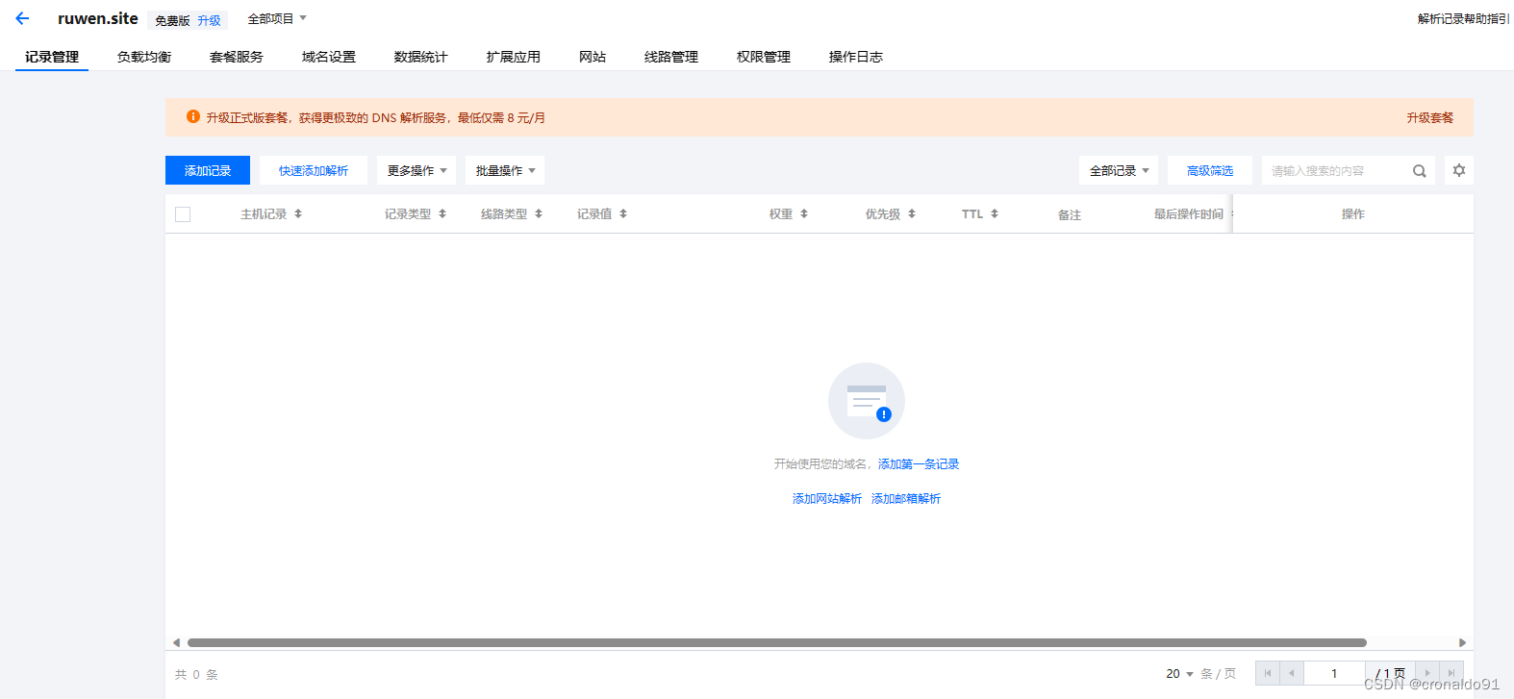Click the last page pagination icon
The image size is (1514, 699).
tap(1451, 673)
